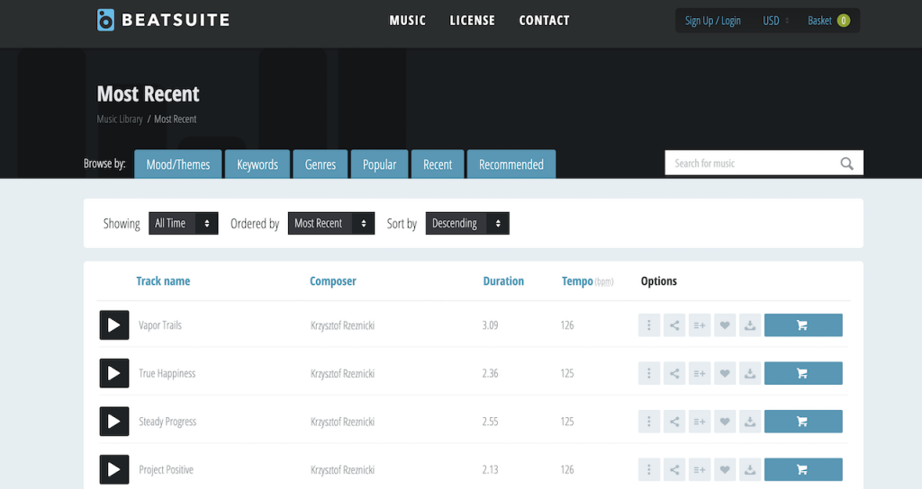
Task: Play the Vapor Trails track
Action: [114, 325]
